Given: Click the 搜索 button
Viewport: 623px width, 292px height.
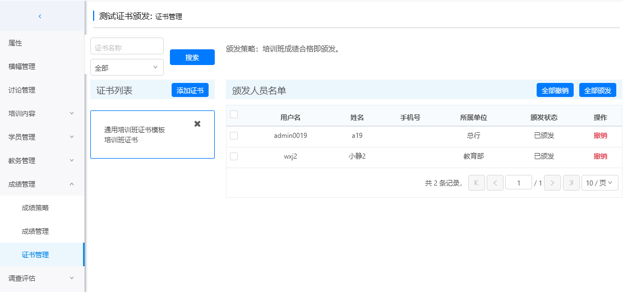Looking at the screenshot, I should pos(192,57).
